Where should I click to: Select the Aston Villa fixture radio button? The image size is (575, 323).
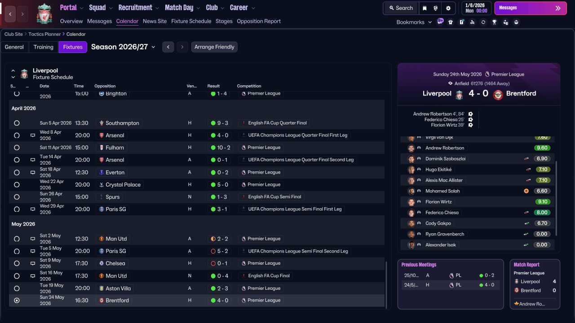17,288
